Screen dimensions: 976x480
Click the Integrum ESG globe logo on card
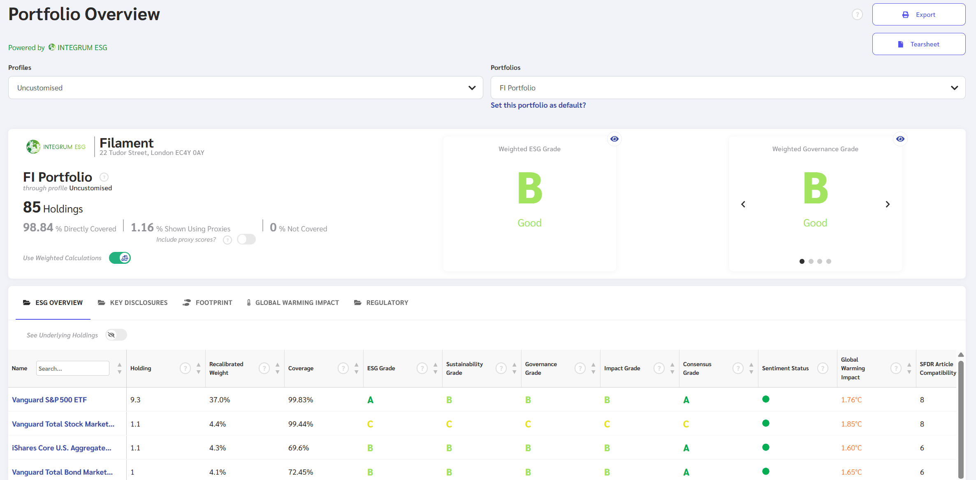click(33, 147)
